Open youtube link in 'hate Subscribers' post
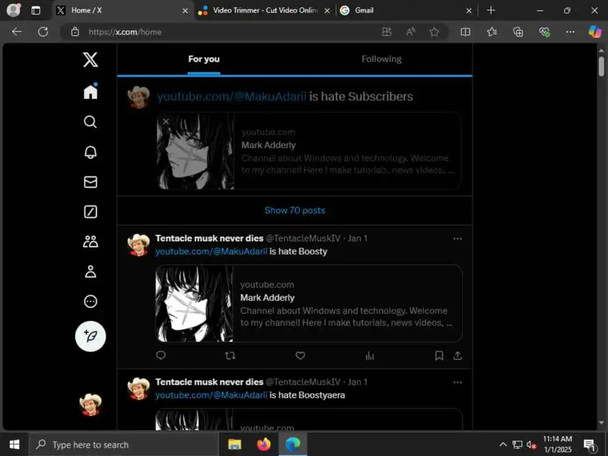The height and width of the screenshot is (456, 608). [x=232, y=97]
